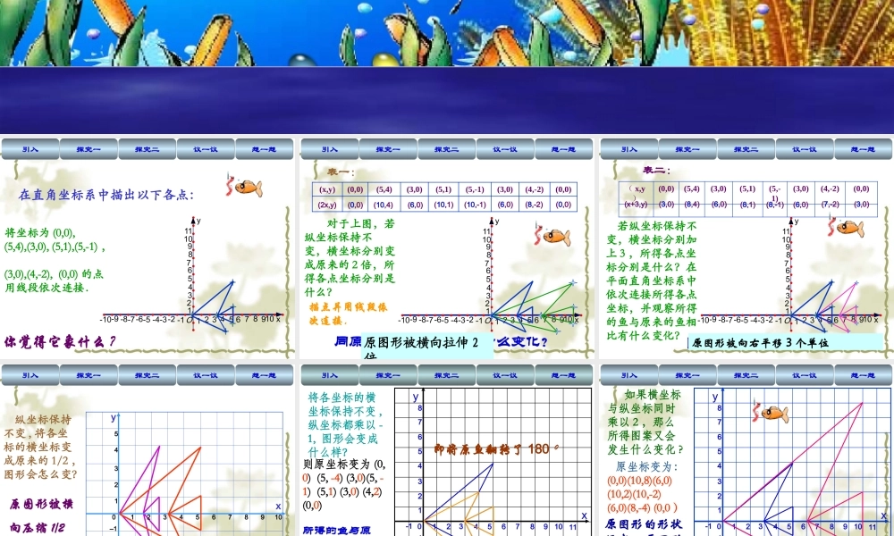The width and height of the screenshot is (894, 536).
Task: Click 议一议 button on the plot-points slide
Action: pyautogui.click(x=206, y=149)
